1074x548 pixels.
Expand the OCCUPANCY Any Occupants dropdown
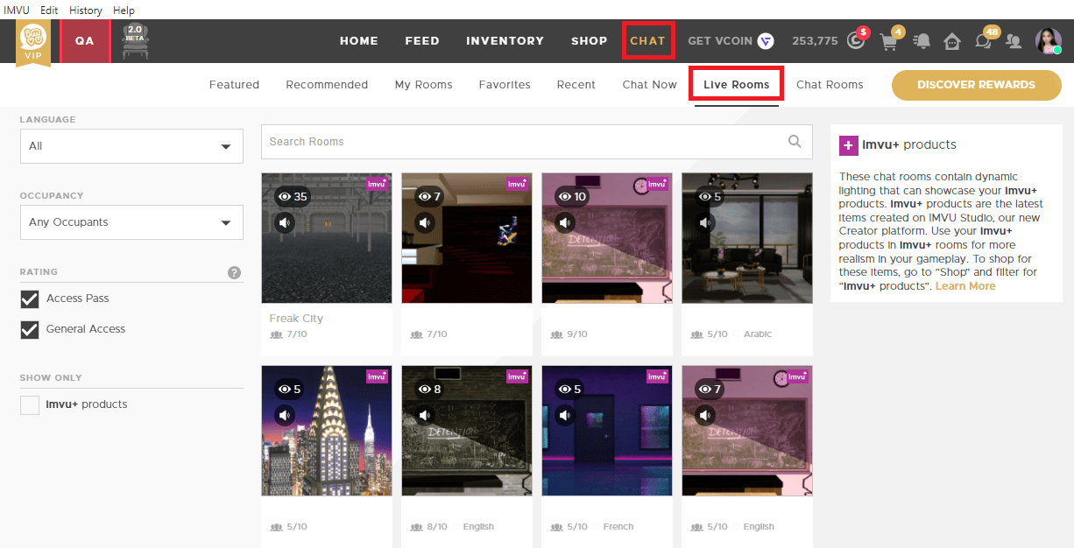[x=131, y=222]
